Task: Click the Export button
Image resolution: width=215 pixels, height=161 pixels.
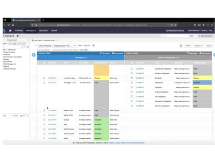Action: click(188, 46)
